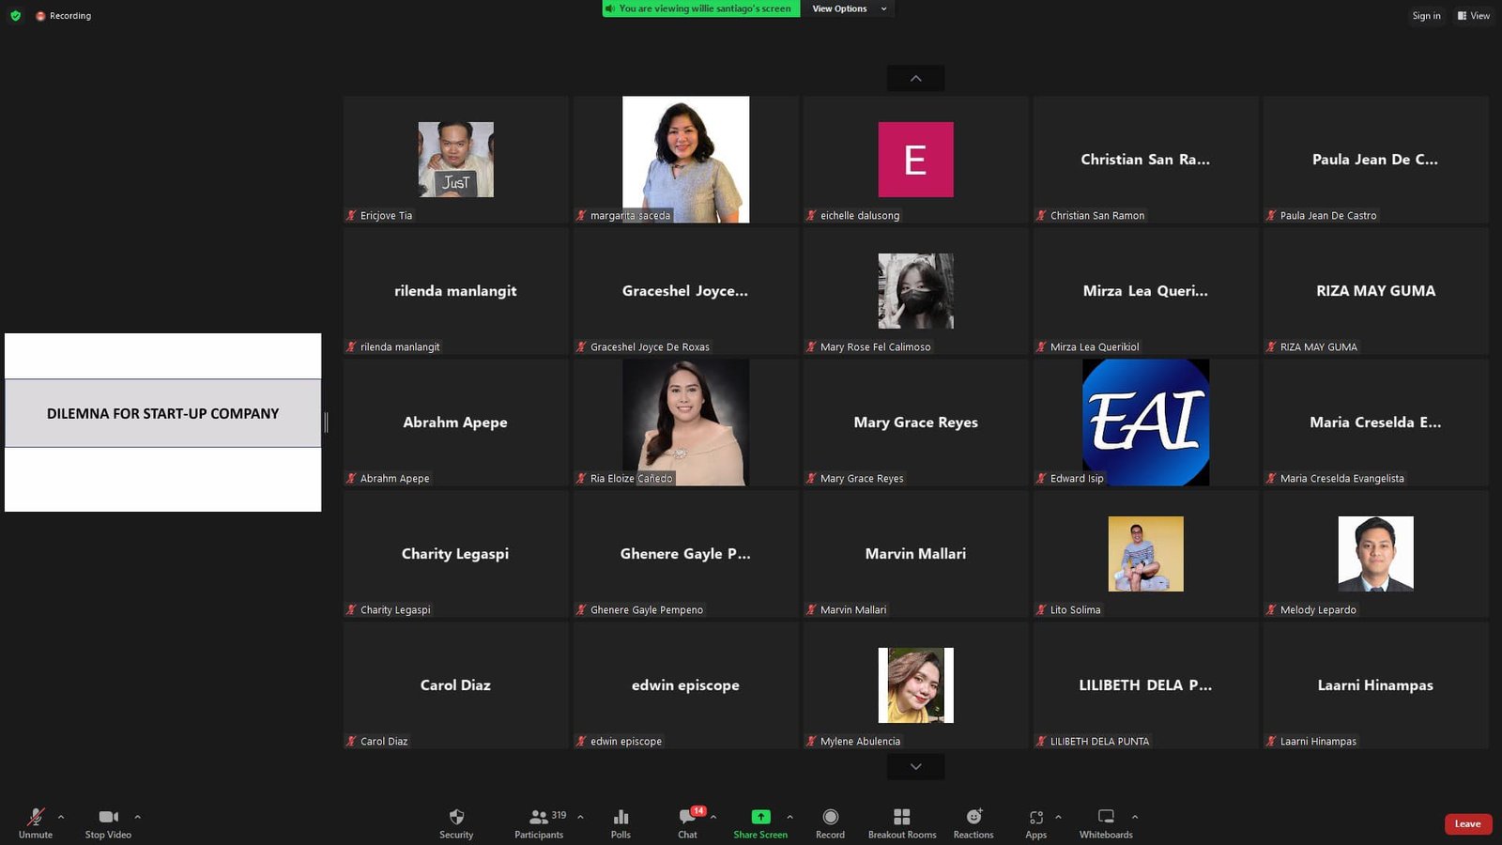Expand the View Options dropdown
The width and height of the screenshot is (1502, 845).
(849, 8)
